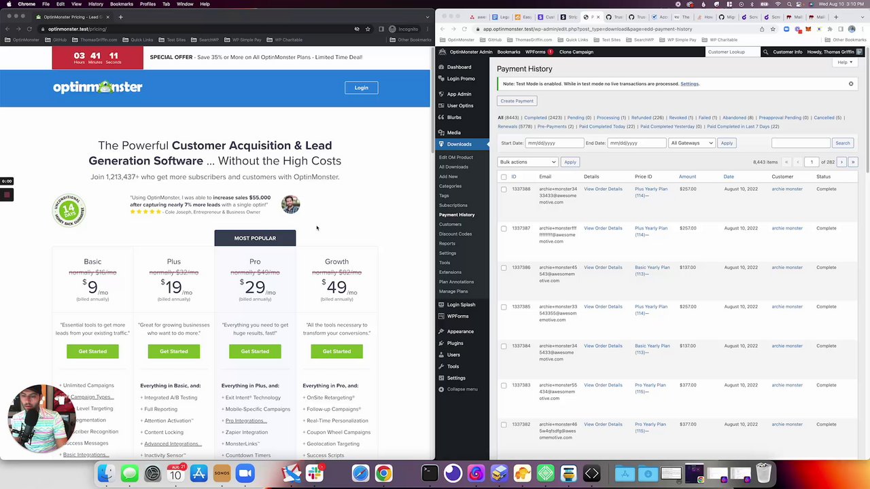This screenshot has width=870, height=489.
Task: Click the Settings sidebar icon at bottom
Action: (441, 378)
